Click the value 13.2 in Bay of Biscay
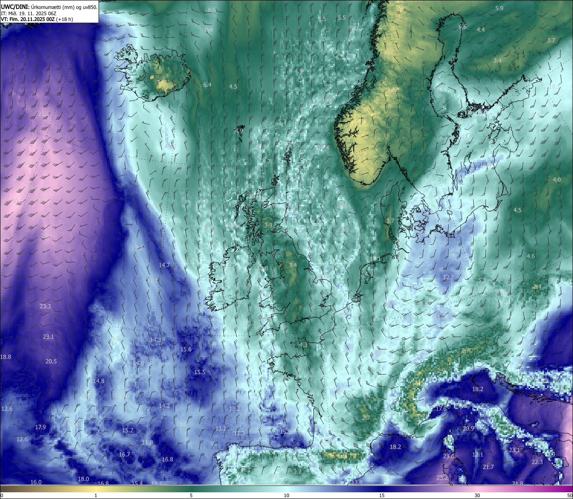Screen dimensions: 573x499 pyautogui.click(x=235, y=409)
